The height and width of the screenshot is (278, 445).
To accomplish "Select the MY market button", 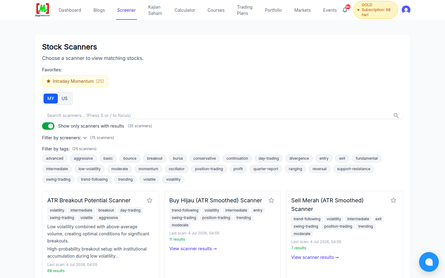I will (51, 99).
